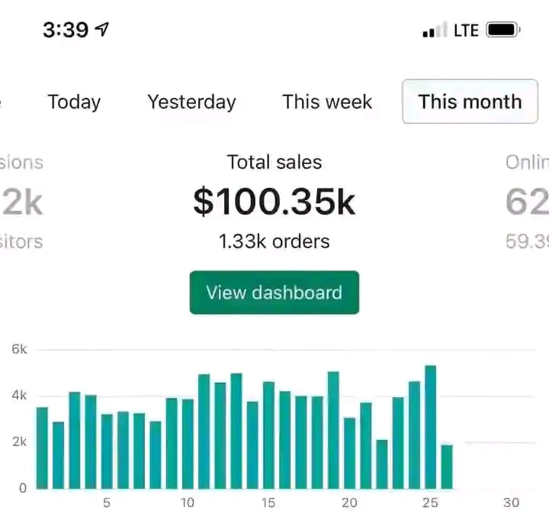Choose the This month tab
The height and width of the screenshot is (520, 549).
[470, 102]
